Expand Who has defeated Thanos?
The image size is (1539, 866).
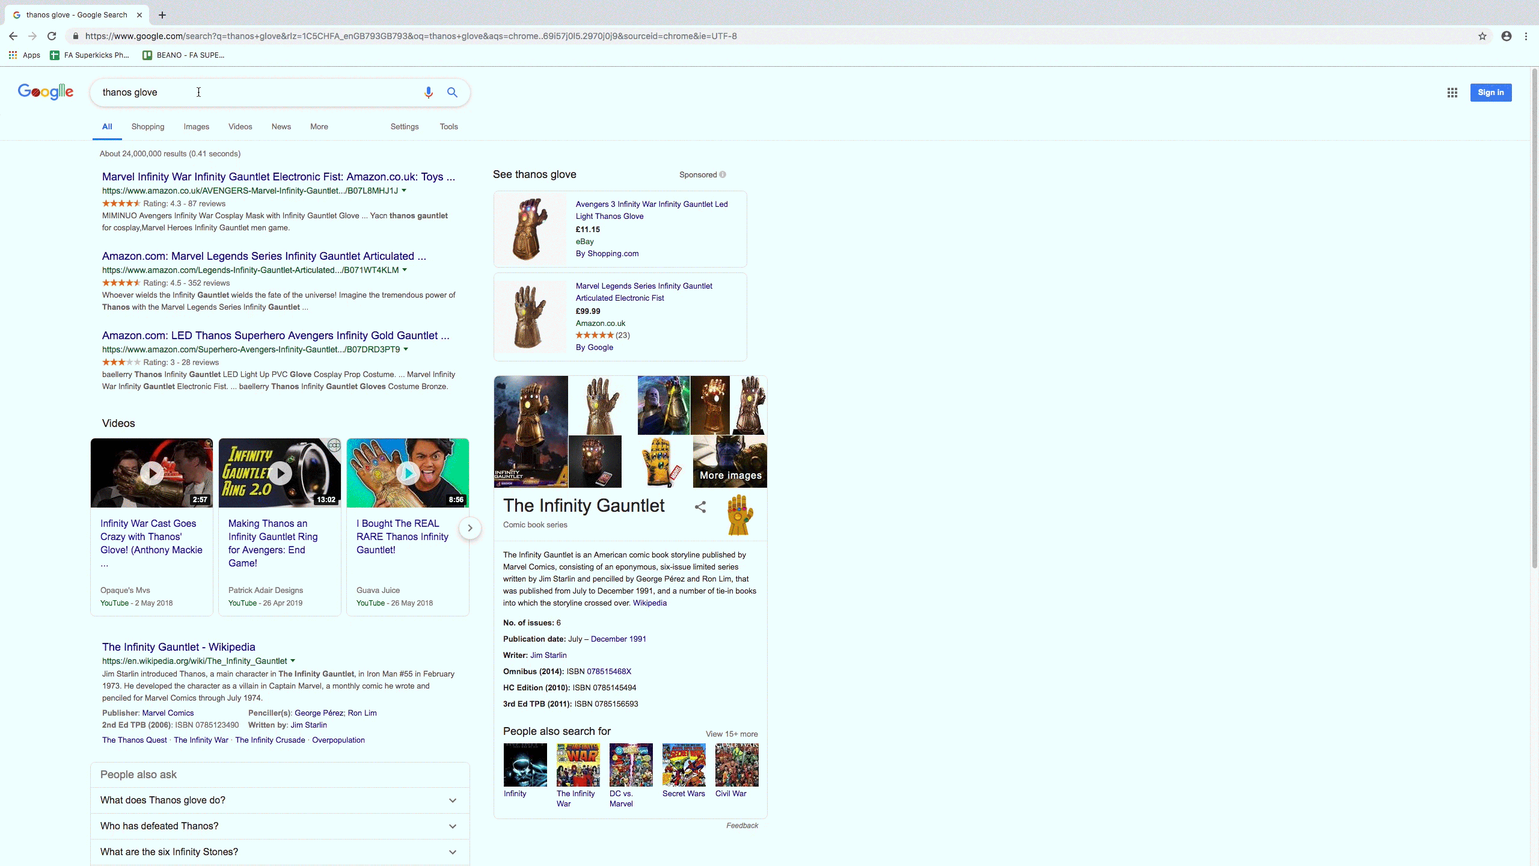point(280,826)
